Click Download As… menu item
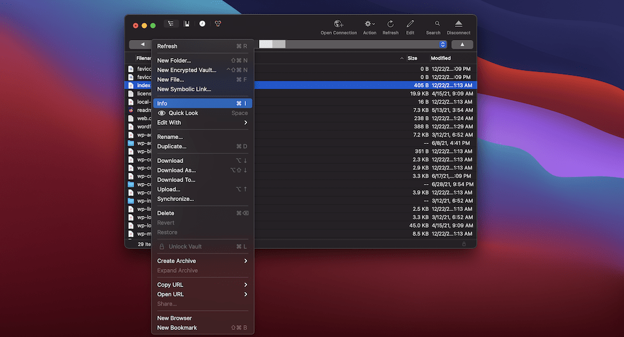The image size is (624, 337). coord(203,170)
